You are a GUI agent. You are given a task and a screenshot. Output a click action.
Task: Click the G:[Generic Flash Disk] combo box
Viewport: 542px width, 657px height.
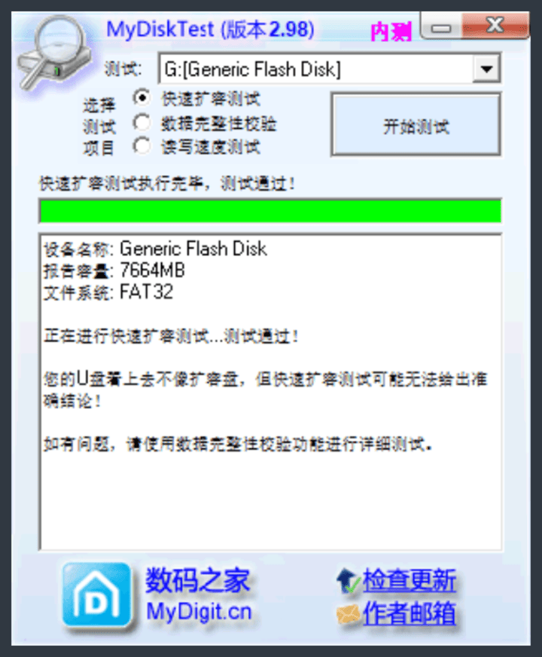330,69
